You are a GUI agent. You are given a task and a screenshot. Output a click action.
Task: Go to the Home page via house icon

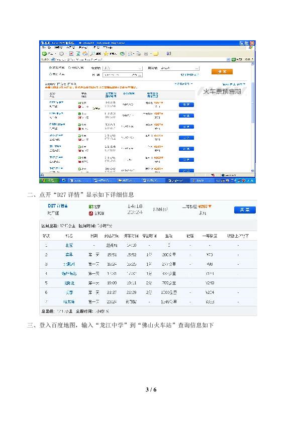85,54
